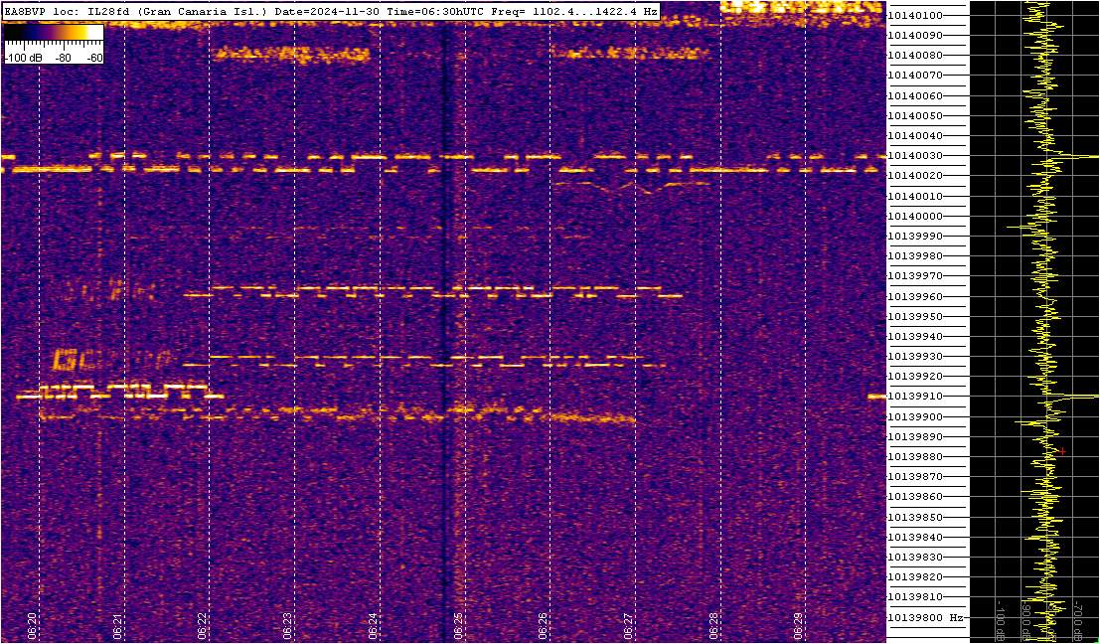Click the 10140100 frequency label

tap(915, 16)
